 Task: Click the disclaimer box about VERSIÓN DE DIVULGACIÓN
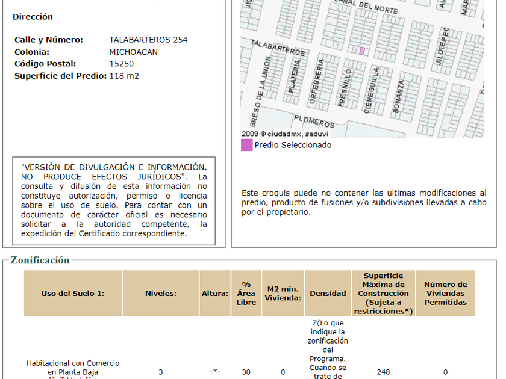(x=114, y=201)
